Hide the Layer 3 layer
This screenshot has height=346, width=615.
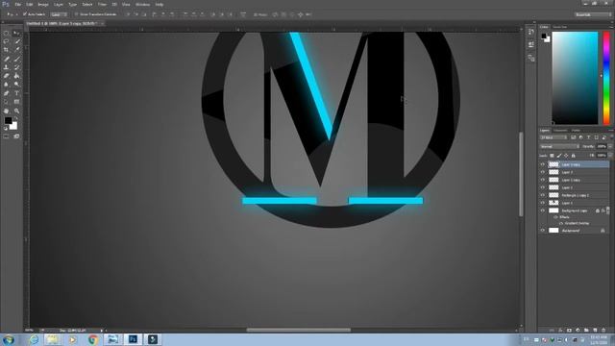click(x=543, y=172)
